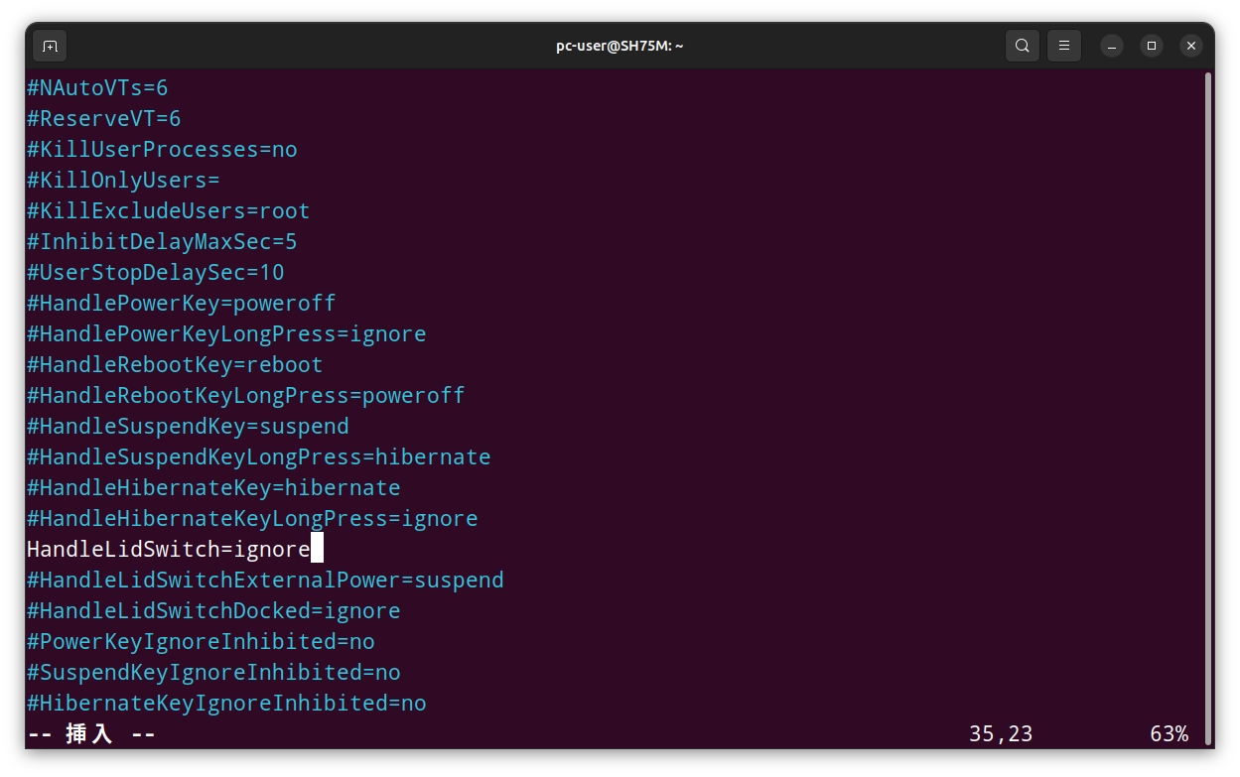Place cursor on HandleLidSwitch=ignore line
Viewport: 1240px width, 777px height.
point(169,549)
